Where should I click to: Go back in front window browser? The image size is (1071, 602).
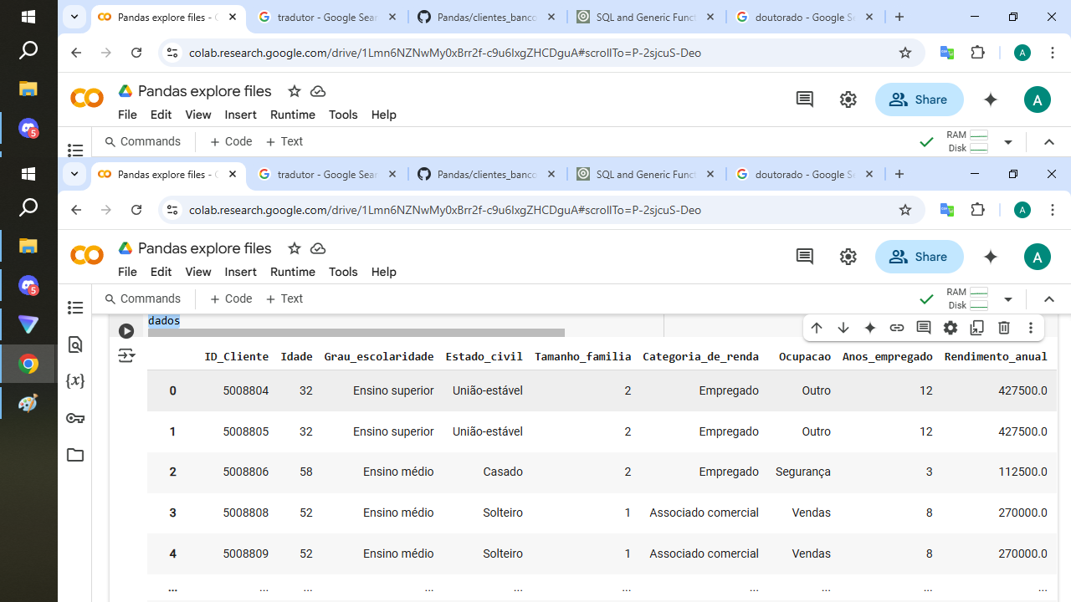click(x=76, y=210)
